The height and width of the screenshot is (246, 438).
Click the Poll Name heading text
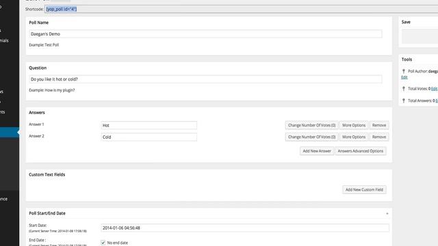pos(39,23)
